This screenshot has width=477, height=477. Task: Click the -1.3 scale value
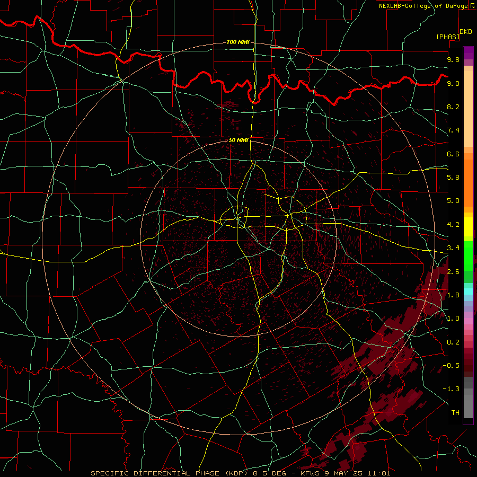[x=451, y=389]
